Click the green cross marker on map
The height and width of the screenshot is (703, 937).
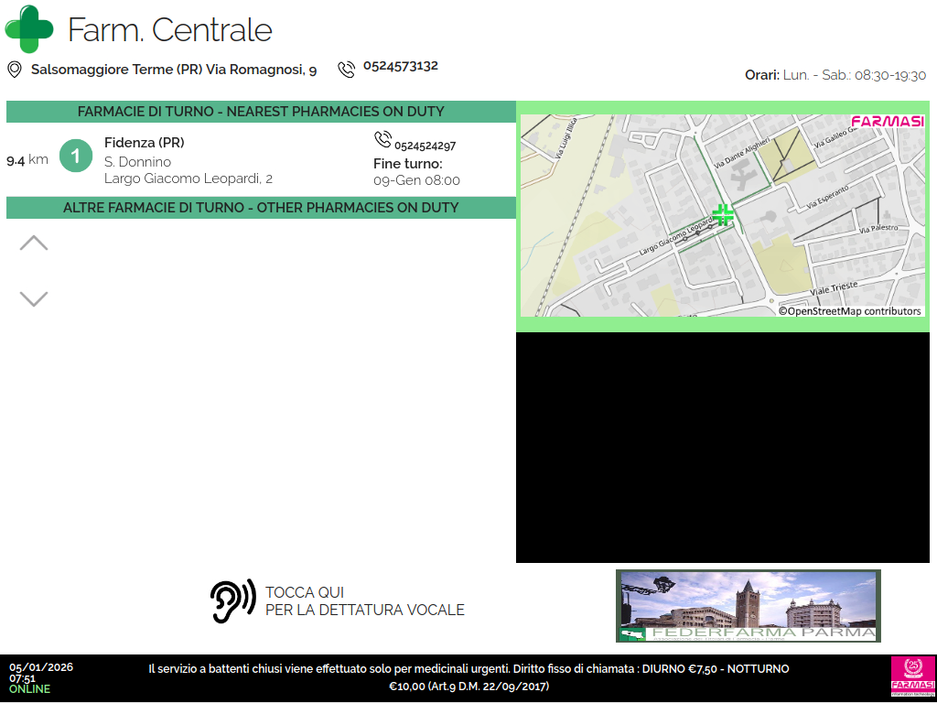[723, 215]
